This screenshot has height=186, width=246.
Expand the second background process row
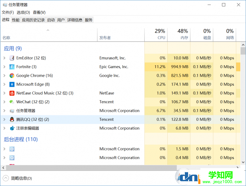coord(4,158)
